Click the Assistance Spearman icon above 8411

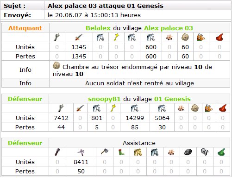tap(81, 152)
